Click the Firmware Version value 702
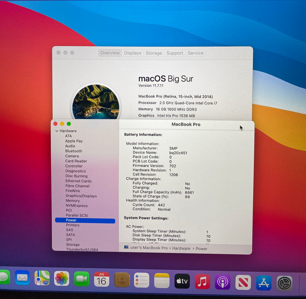This screenshot has width=306, height=299. (173, 166)
